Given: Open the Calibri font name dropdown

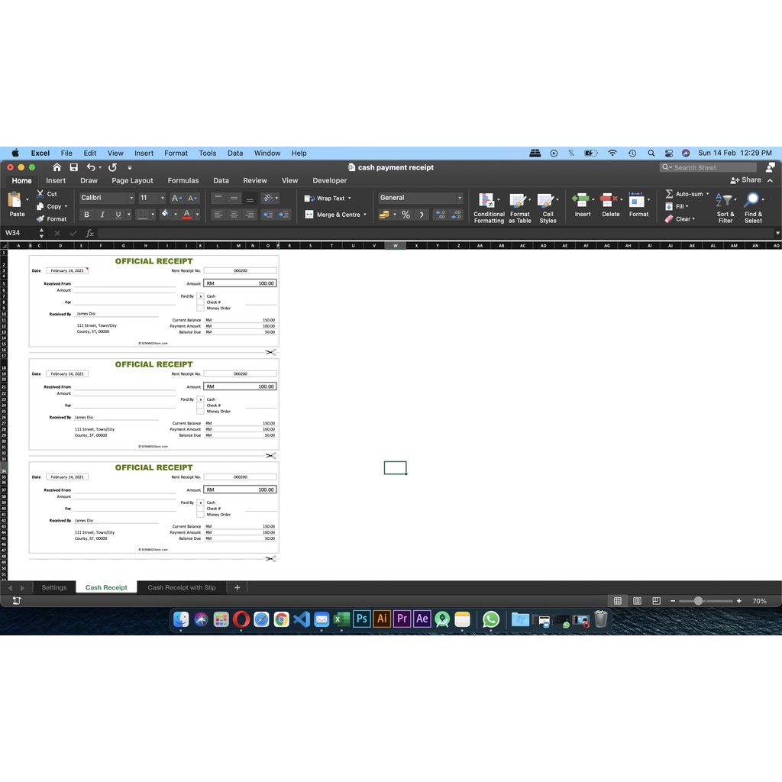Looking at the screenshot, I should (131, 198).
